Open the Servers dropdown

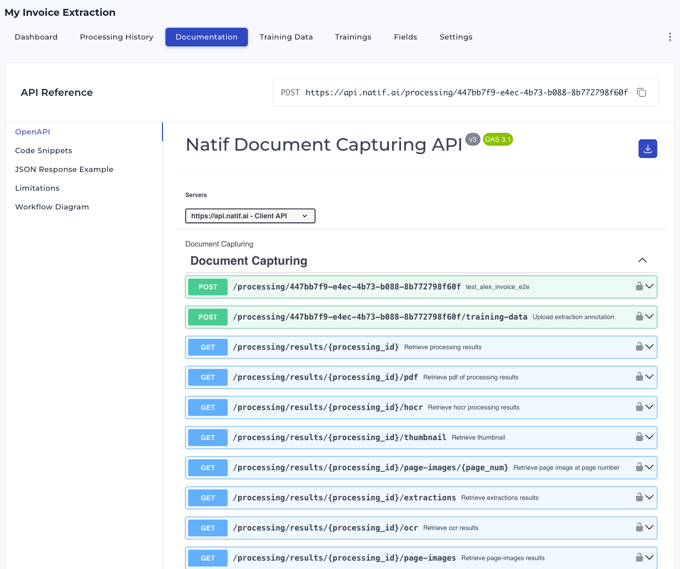coord(250,216)
